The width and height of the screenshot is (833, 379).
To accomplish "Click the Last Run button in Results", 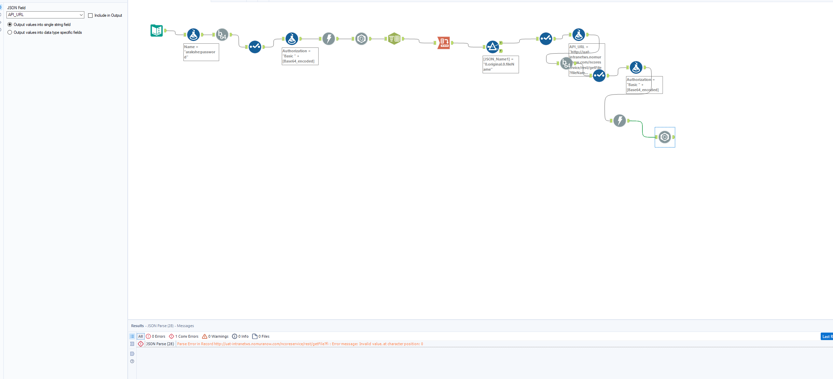I will tap(827, 336).
